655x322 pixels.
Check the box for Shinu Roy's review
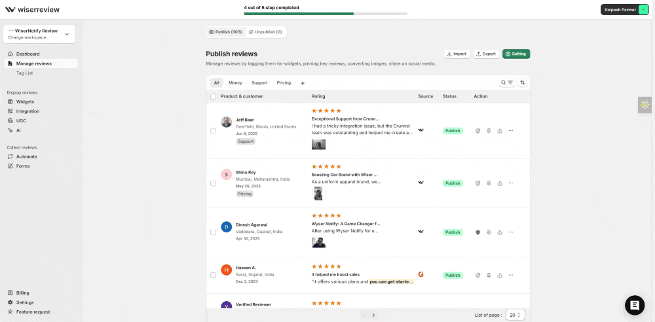tap(214, 183)
